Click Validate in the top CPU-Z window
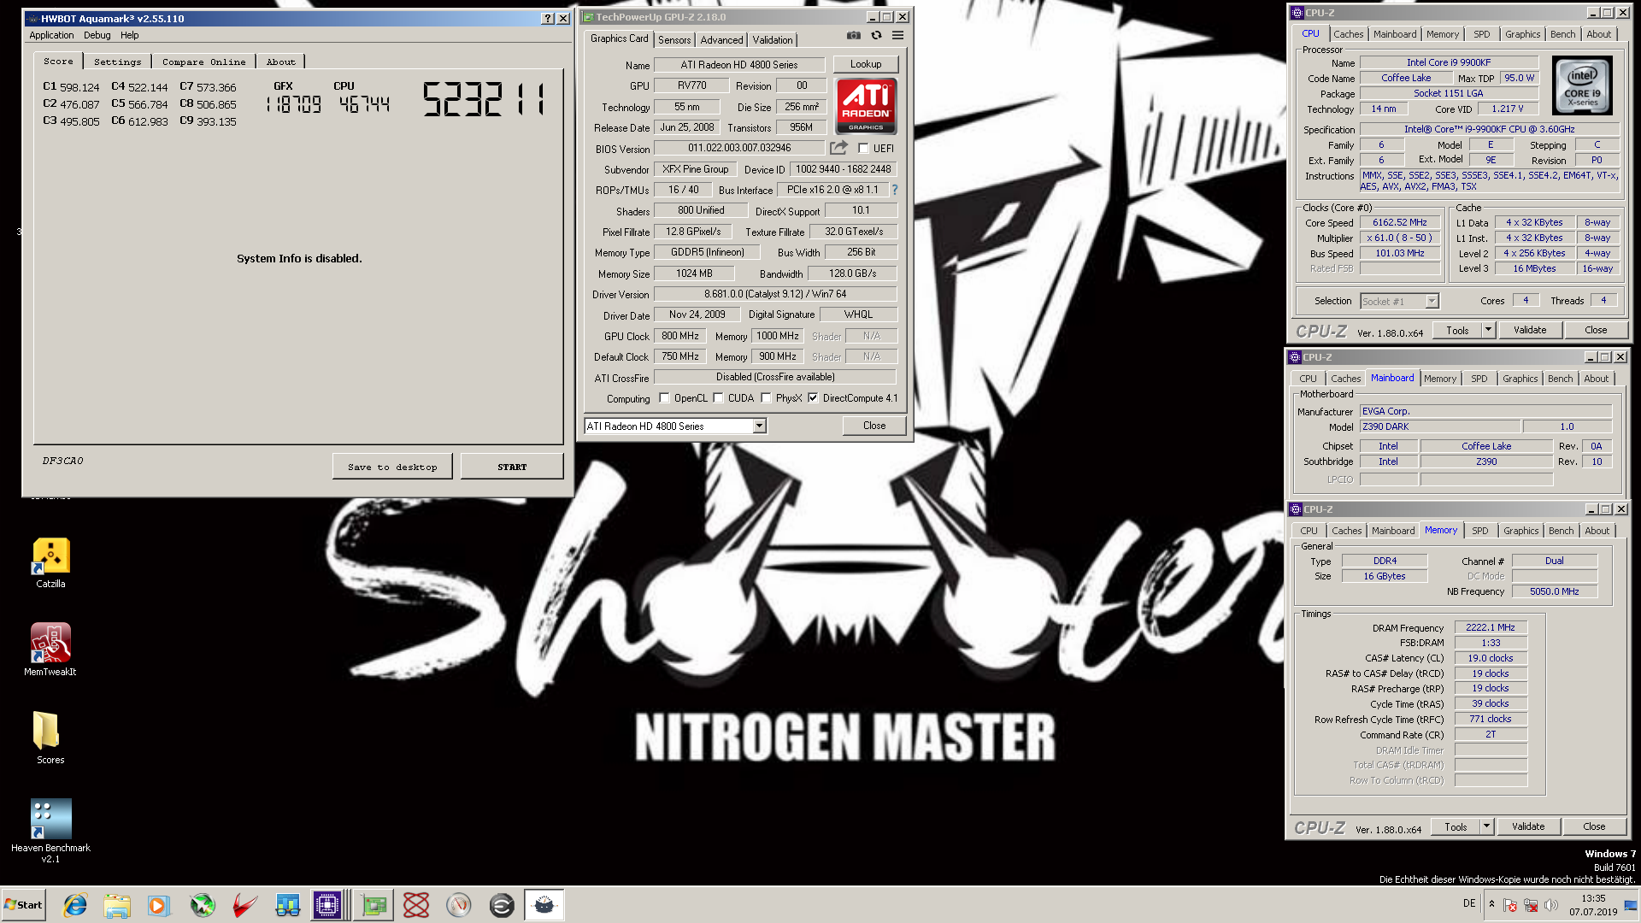The width and height of the screenshot is (1641, 923). tap(1529, 330)
